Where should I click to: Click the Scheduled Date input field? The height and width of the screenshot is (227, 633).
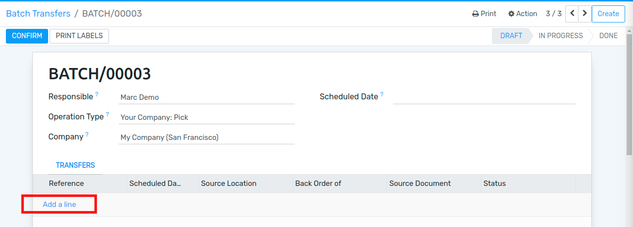[x=484, y=97]
